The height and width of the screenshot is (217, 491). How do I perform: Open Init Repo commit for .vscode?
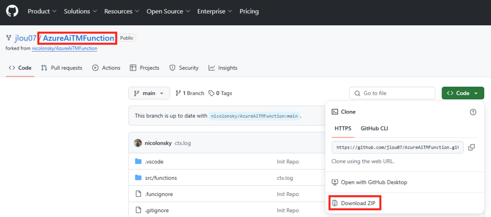click(288, 162)
